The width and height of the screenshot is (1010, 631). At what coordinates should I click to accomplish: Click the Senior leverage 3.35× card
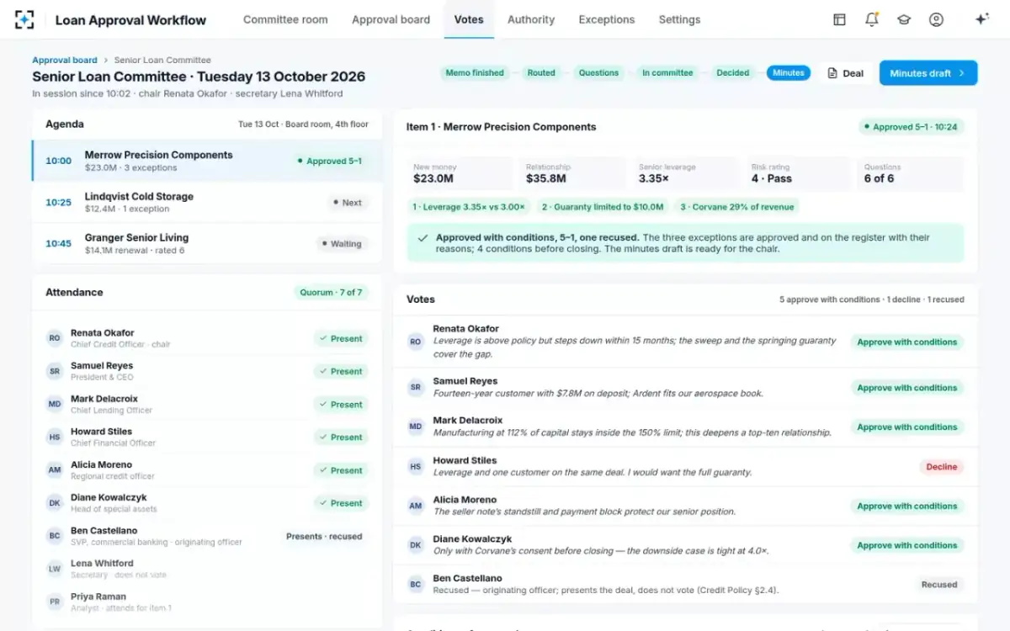(x=685, y=173)
